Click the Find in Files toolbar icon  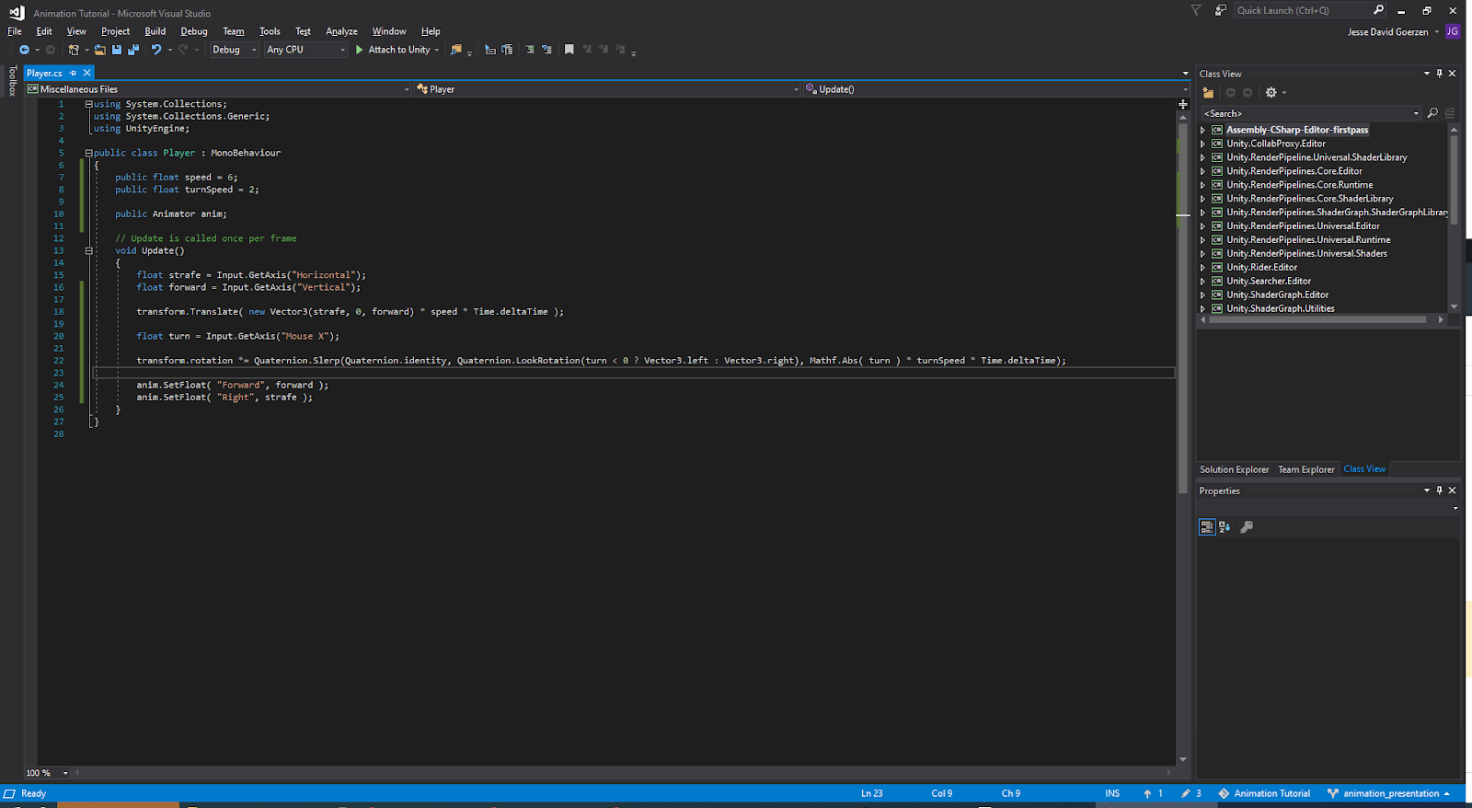455,50
